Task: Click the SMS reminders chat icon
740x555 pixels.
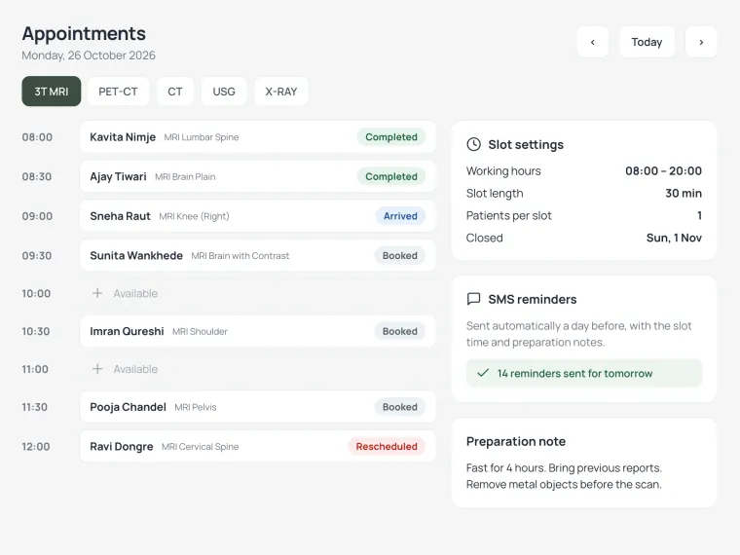Action: tap(473, 299)
